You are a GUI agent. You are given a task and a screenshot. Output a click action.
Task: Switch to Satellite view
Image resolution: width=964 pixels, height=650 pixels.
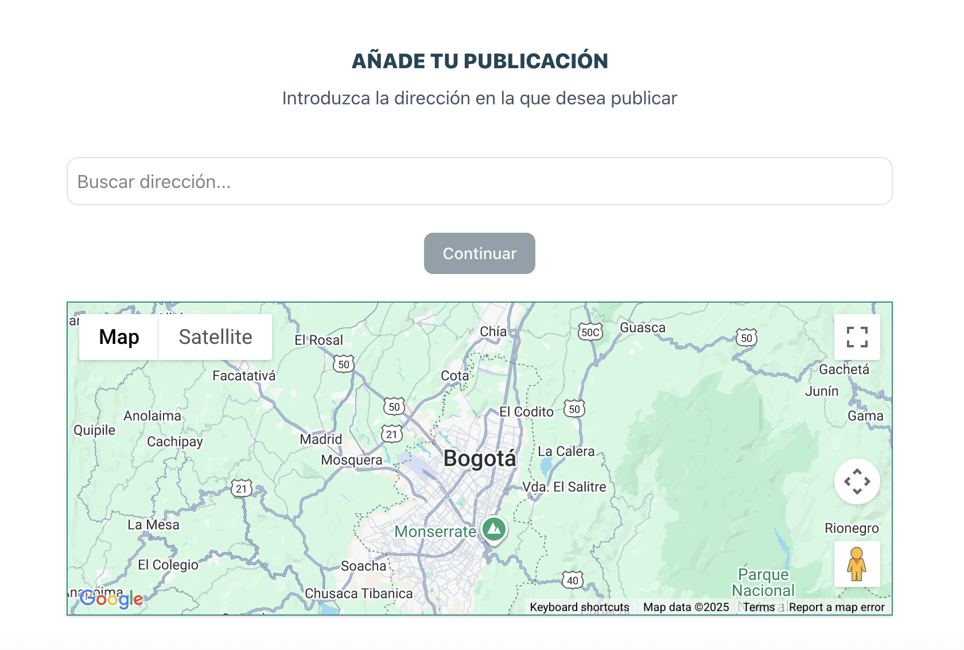tap(215, 337)
